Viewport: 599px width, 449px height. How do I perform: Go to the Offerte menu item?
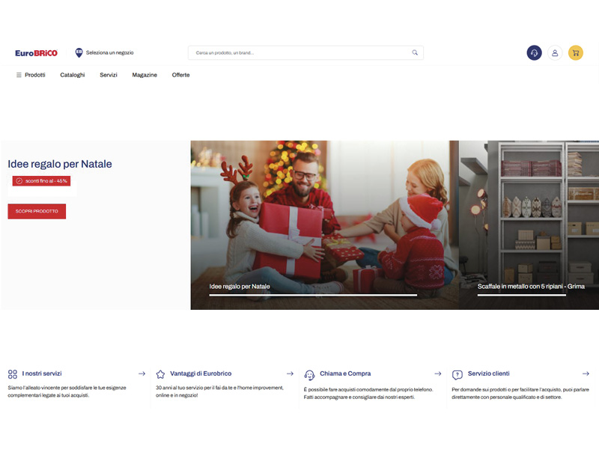180,75
